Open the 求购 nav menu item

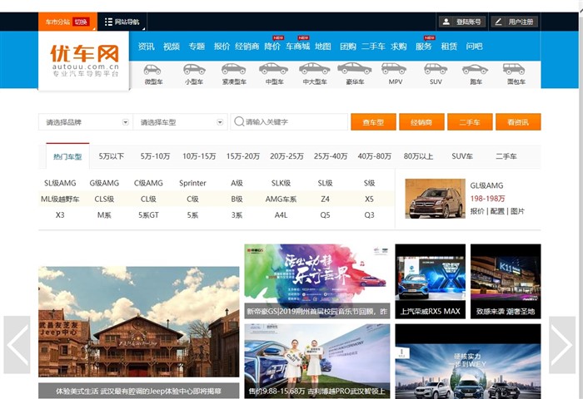tap(399, 47)
